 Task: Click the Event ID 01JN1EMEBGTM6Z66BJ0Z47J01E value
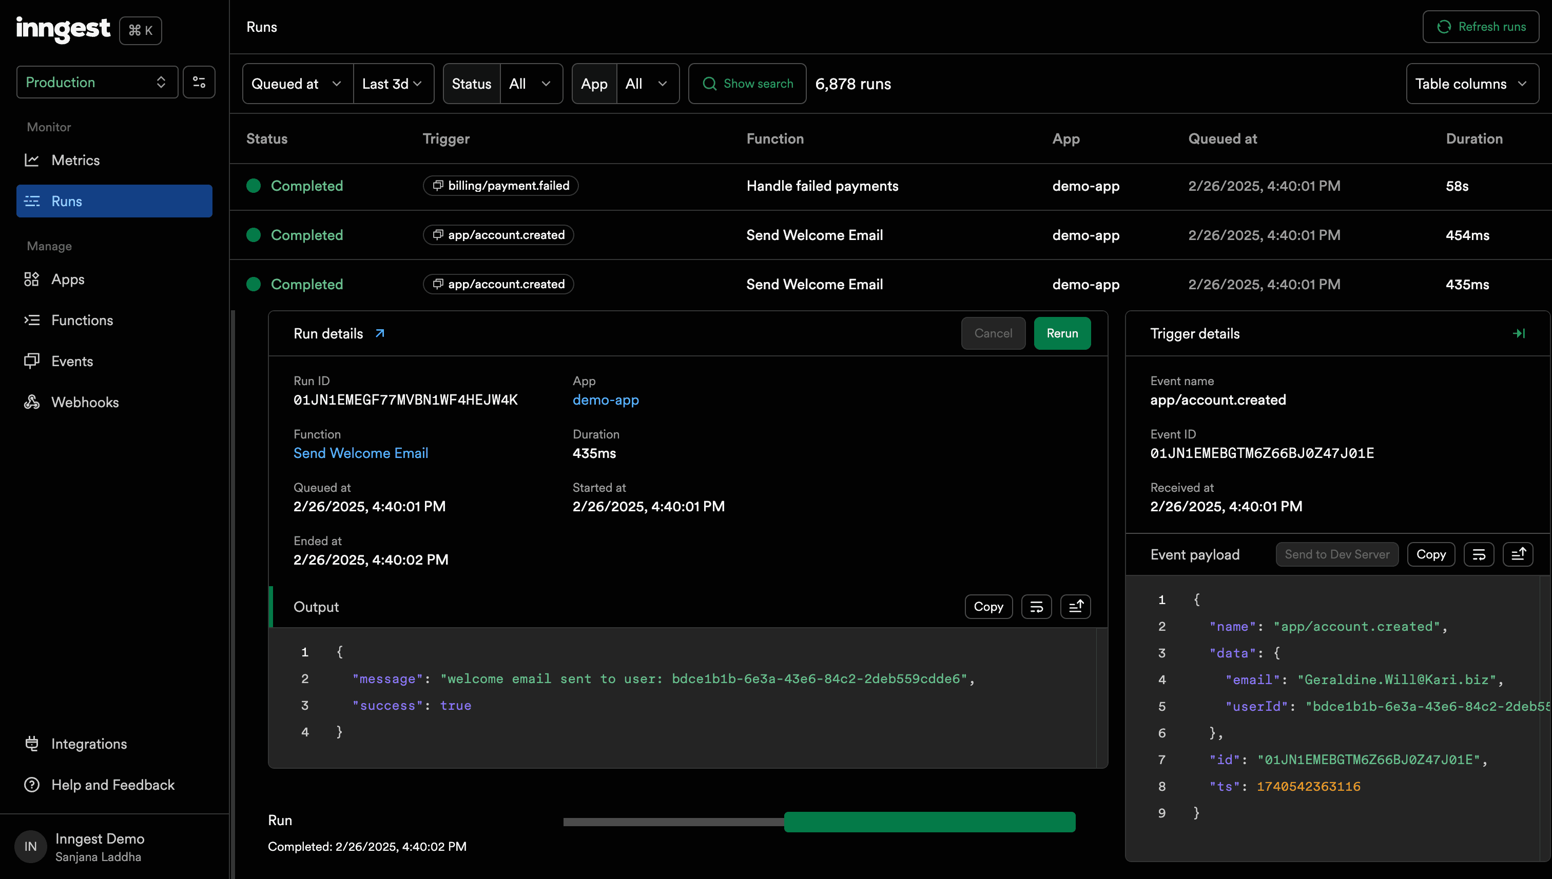tap(1262, 453)
